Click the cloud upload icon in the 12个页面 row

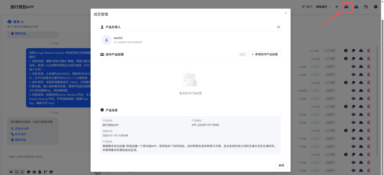(x=361, y=51)
